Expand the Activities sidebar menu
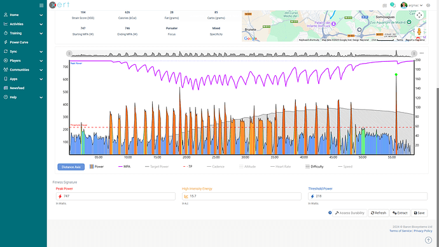This screenshot has height=247, width=439. click(x=24, y=24)
